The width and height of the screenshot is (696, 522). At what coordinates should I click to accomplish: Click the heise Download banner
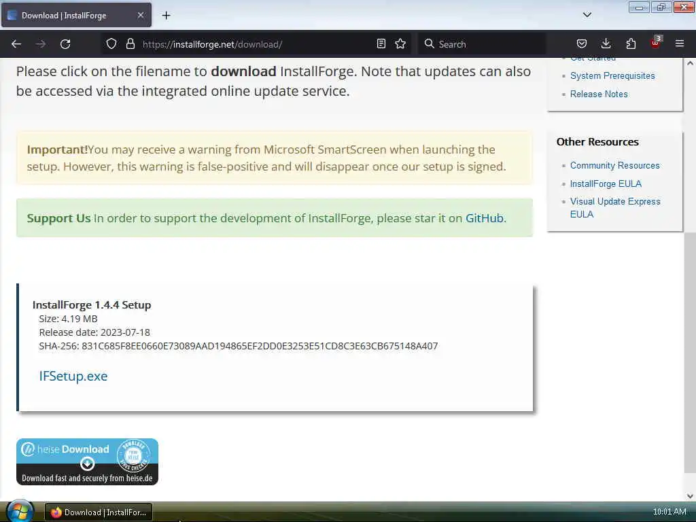pyautogui.click(x=88, y=462)
